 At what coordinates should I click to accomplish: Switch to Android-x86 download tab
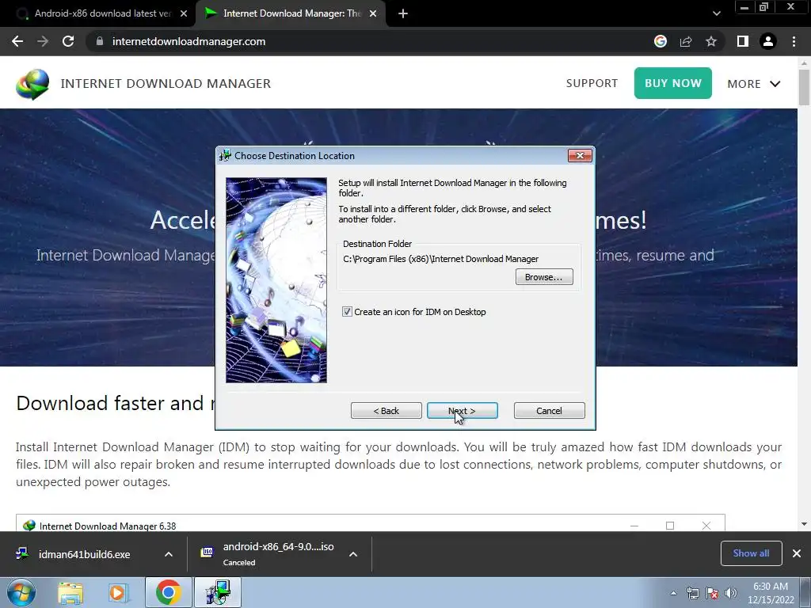pyautogui.click(x=102, y=13)
